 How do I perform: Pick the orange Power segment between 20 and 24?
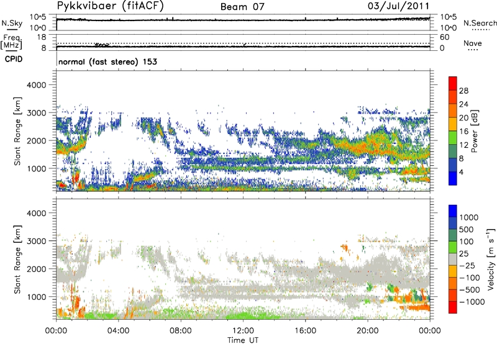click(453, 111)
